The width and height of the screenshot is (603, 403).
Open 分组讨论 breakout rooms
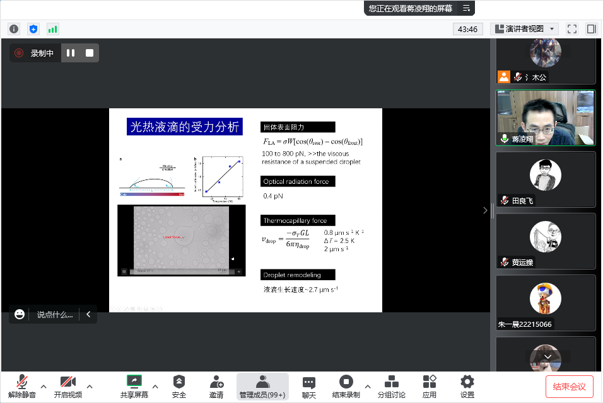(x=392, y=386)
